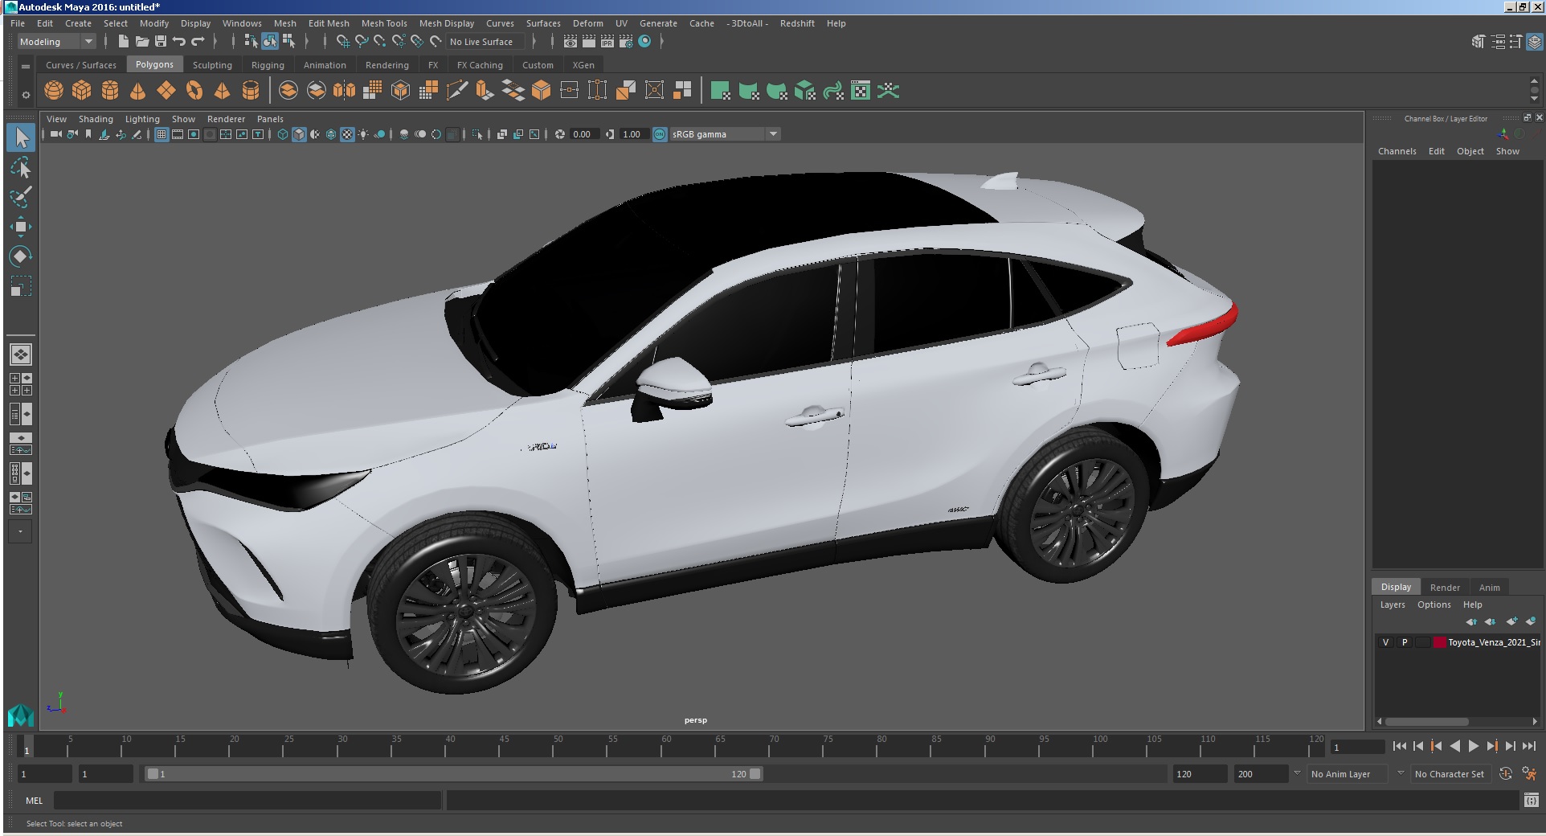Open the Anim layer tab

pos(1490,587)
